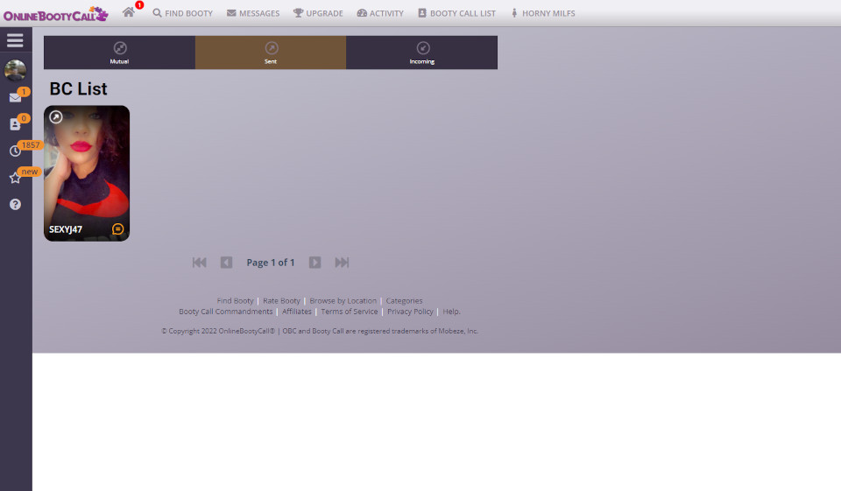Open the Privacy Policy footer link
Viewport: 841px width, 491px height.
410,312
